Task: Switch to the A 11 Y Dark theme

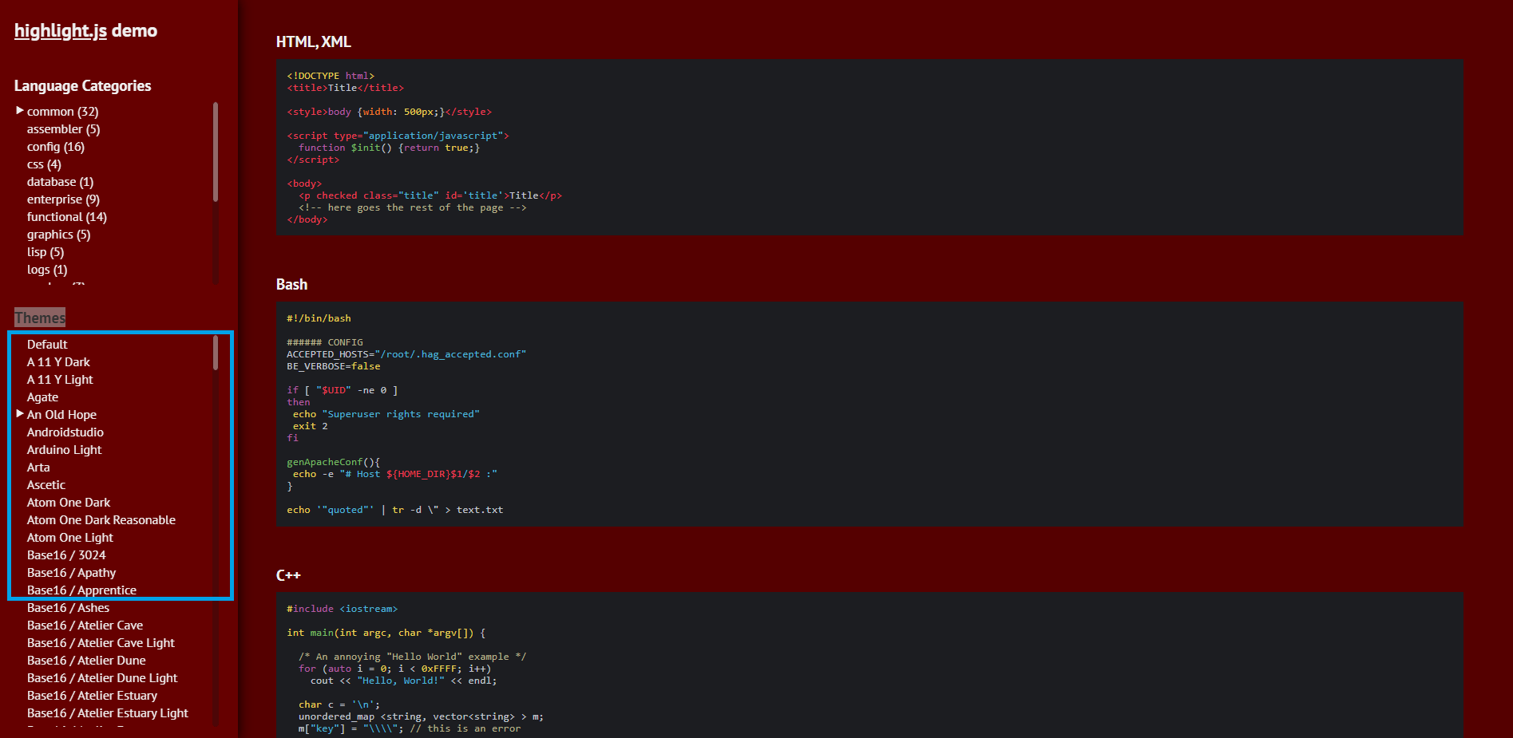Action: coord(58,362)
